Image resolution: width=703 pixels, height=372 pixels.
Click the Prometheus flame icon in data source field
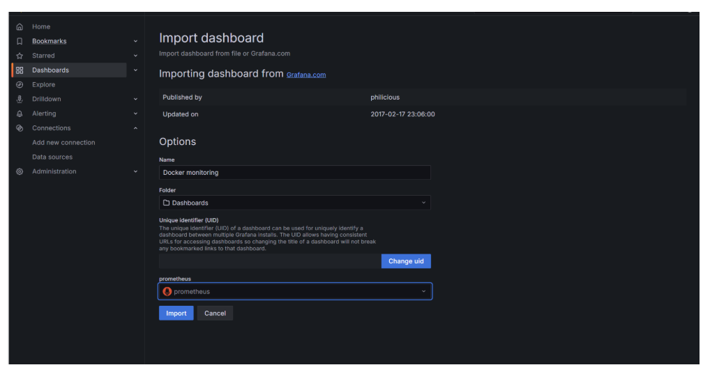[x=167, y=291]
